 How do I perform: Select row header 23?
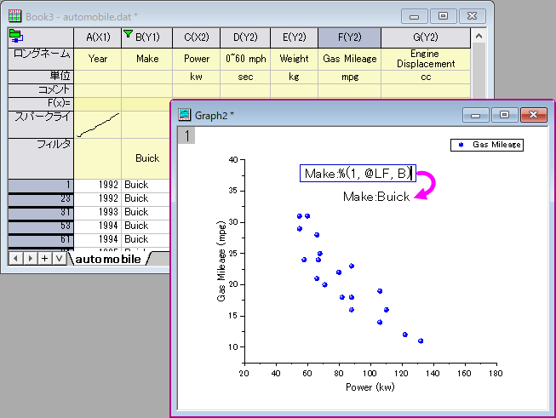click(x=41, y=198)
